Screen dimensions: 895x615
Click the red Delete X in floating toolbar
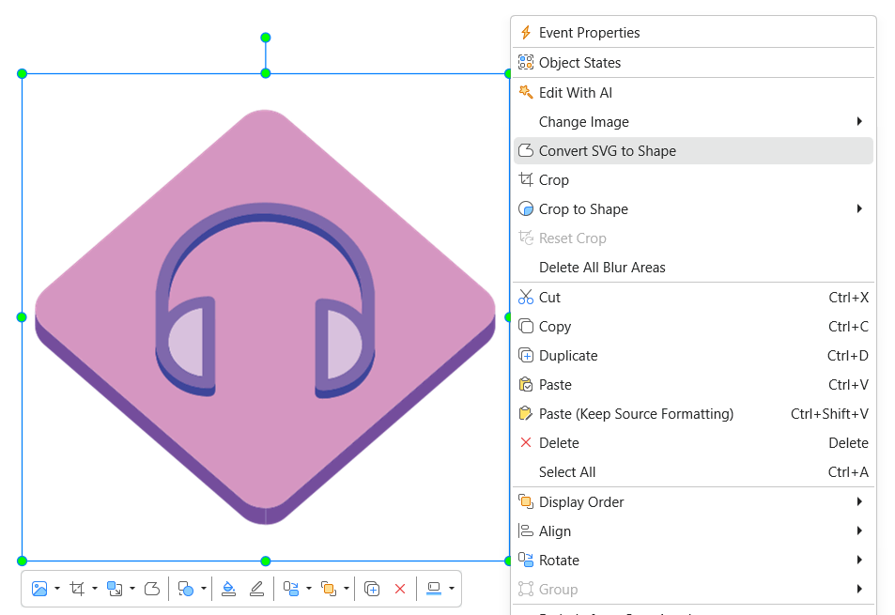pos(400,589)
